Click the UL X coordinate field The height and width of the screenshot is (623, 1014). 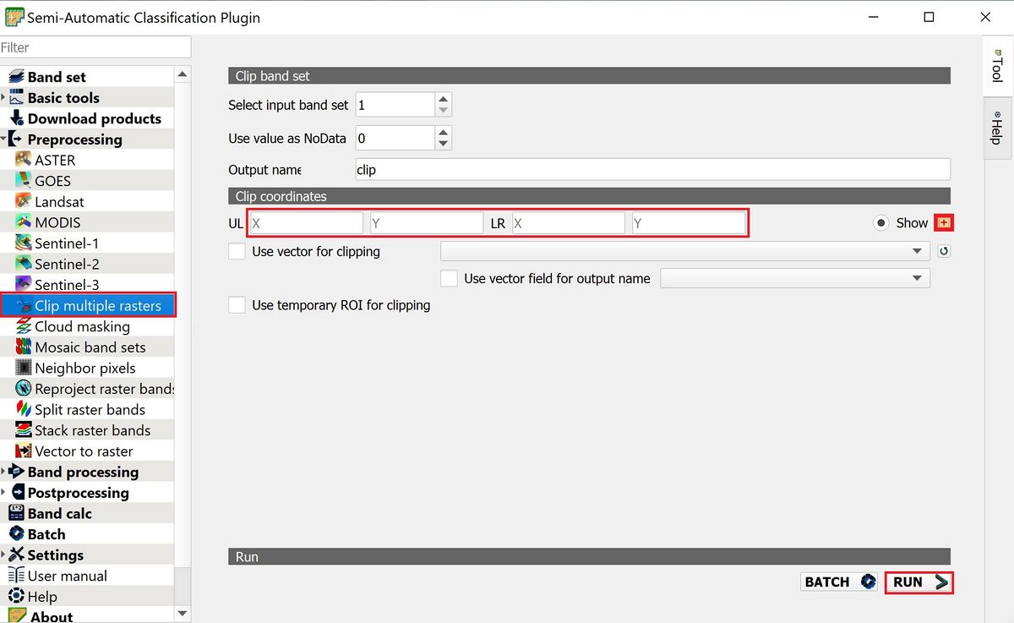click(x=304, y=222)
